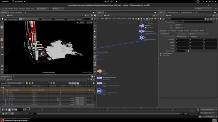Image resolution: width=218 pixels, height=122 pixels.
Task: Open the Render menu
Action: pos(11,9)
